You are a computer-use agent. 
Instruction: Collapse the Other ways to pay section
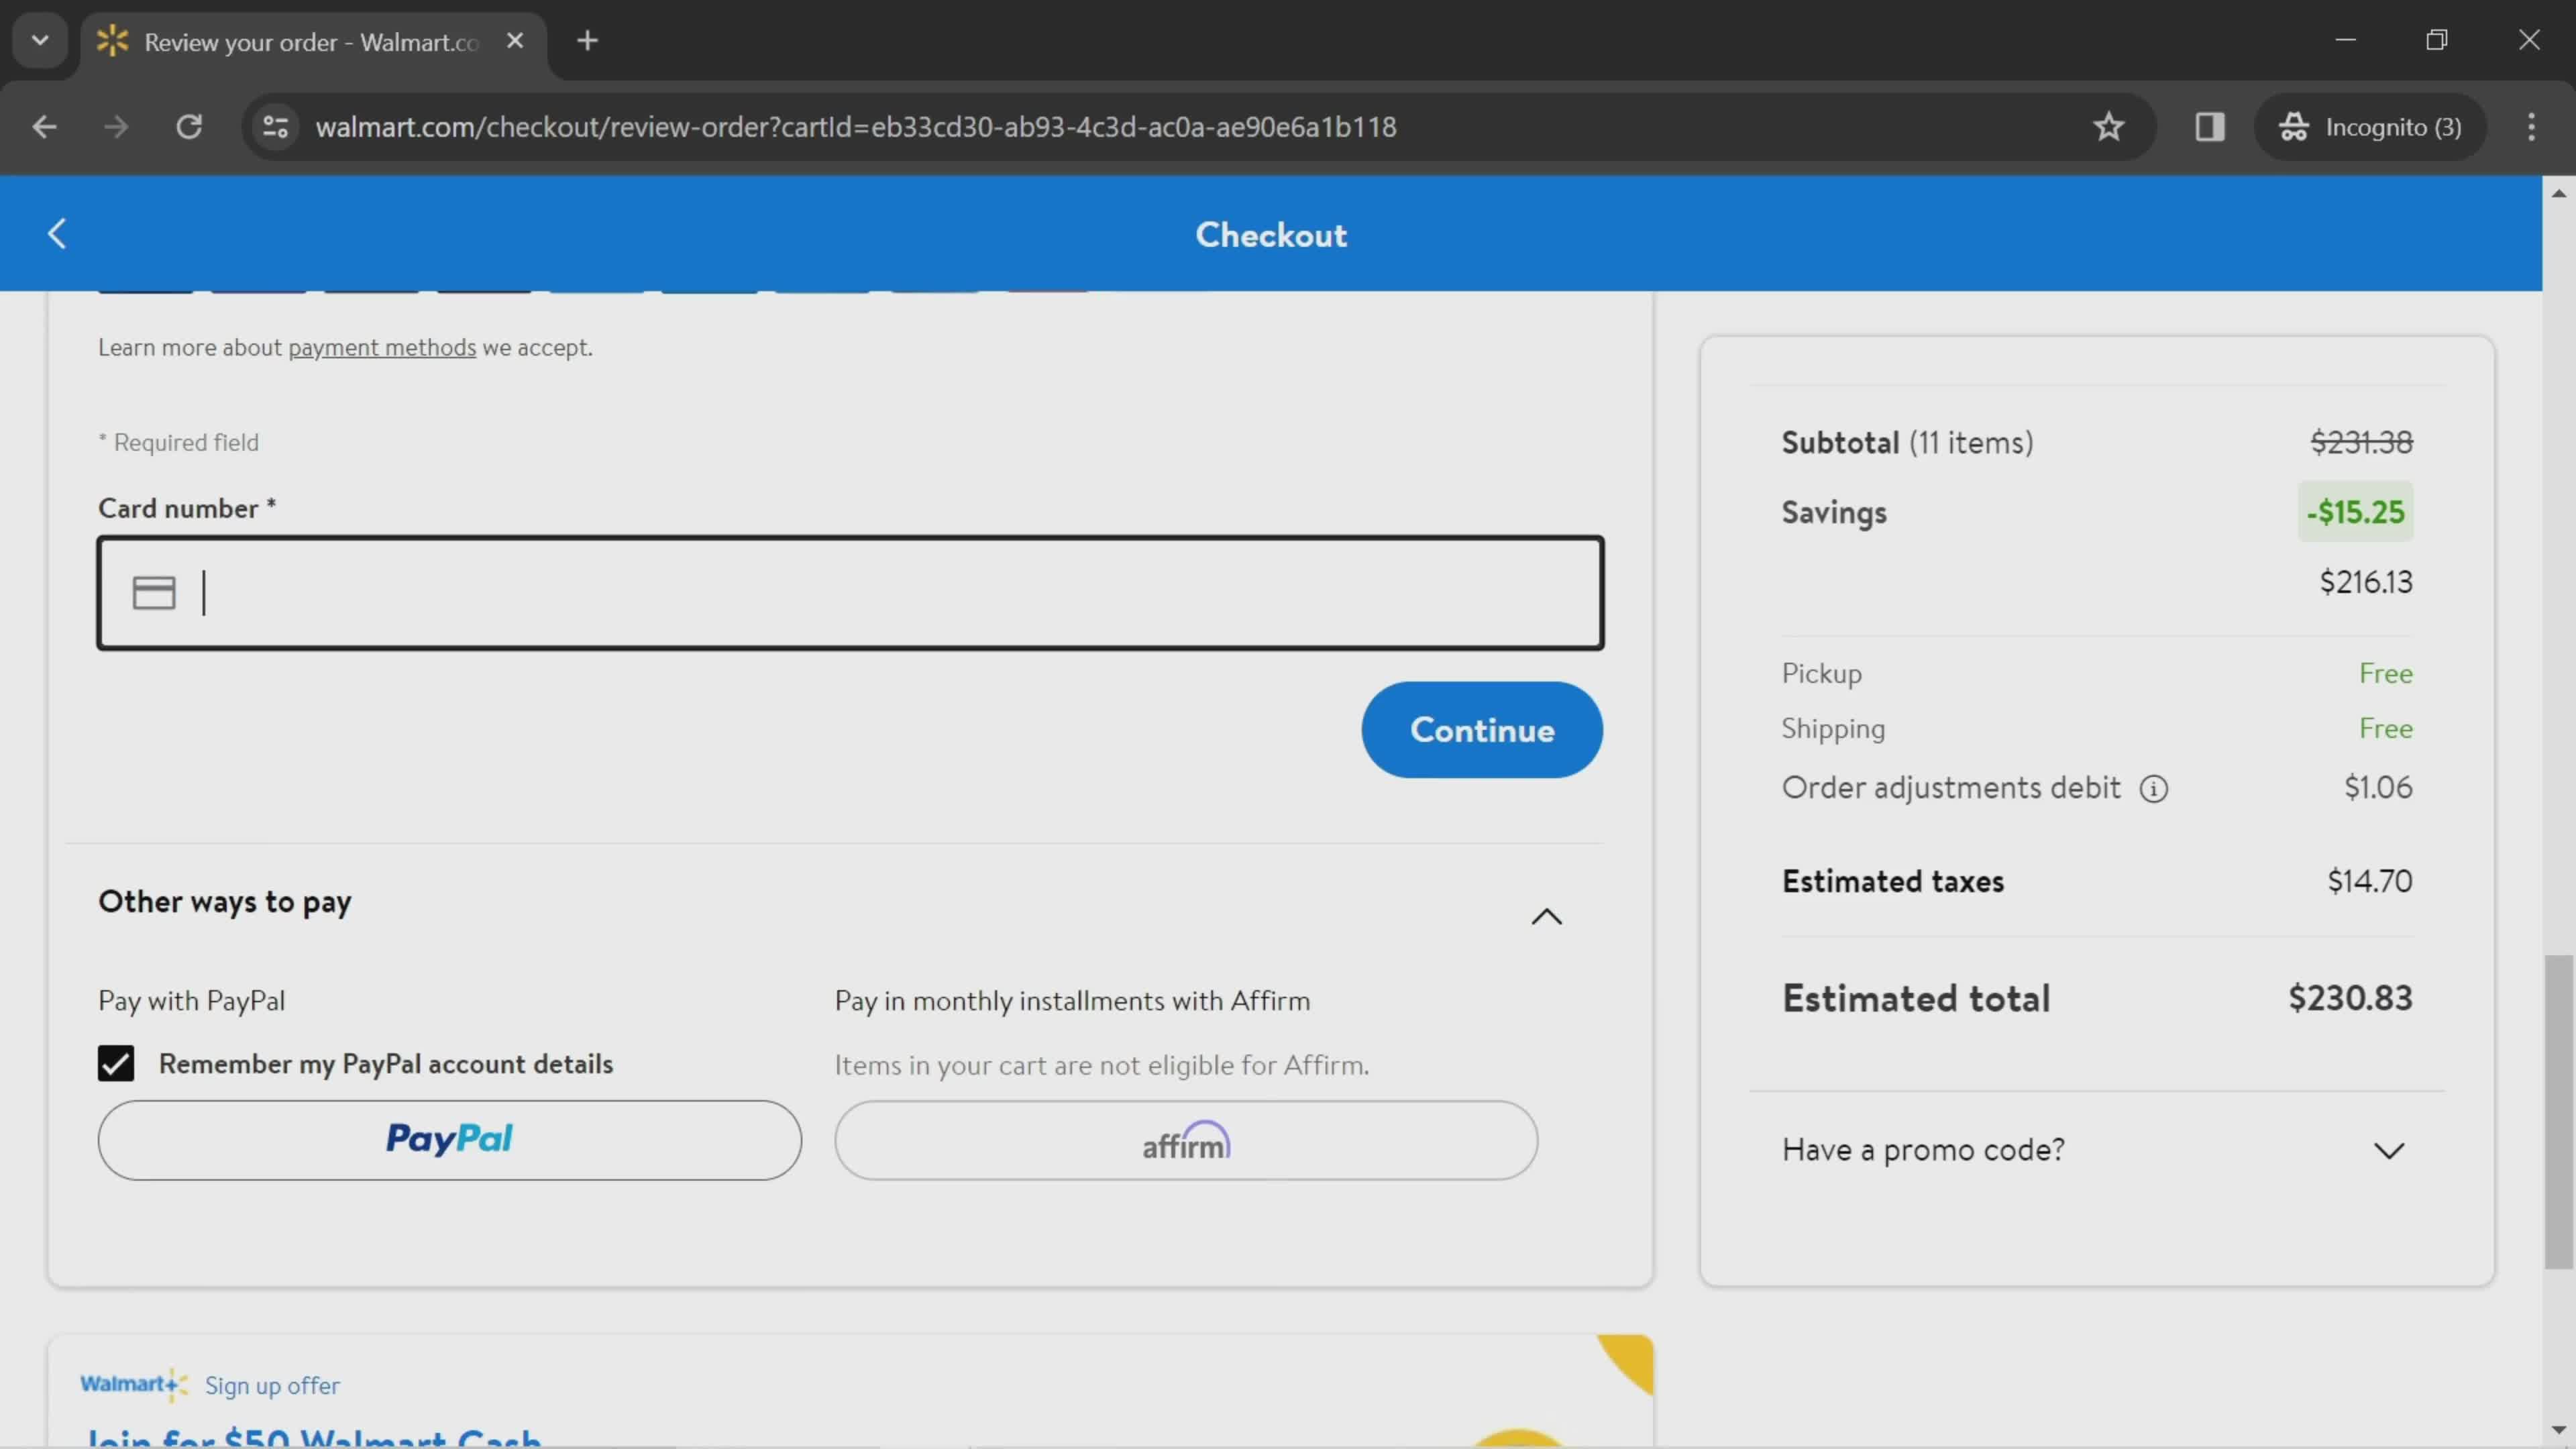[x=1546, y=916]
